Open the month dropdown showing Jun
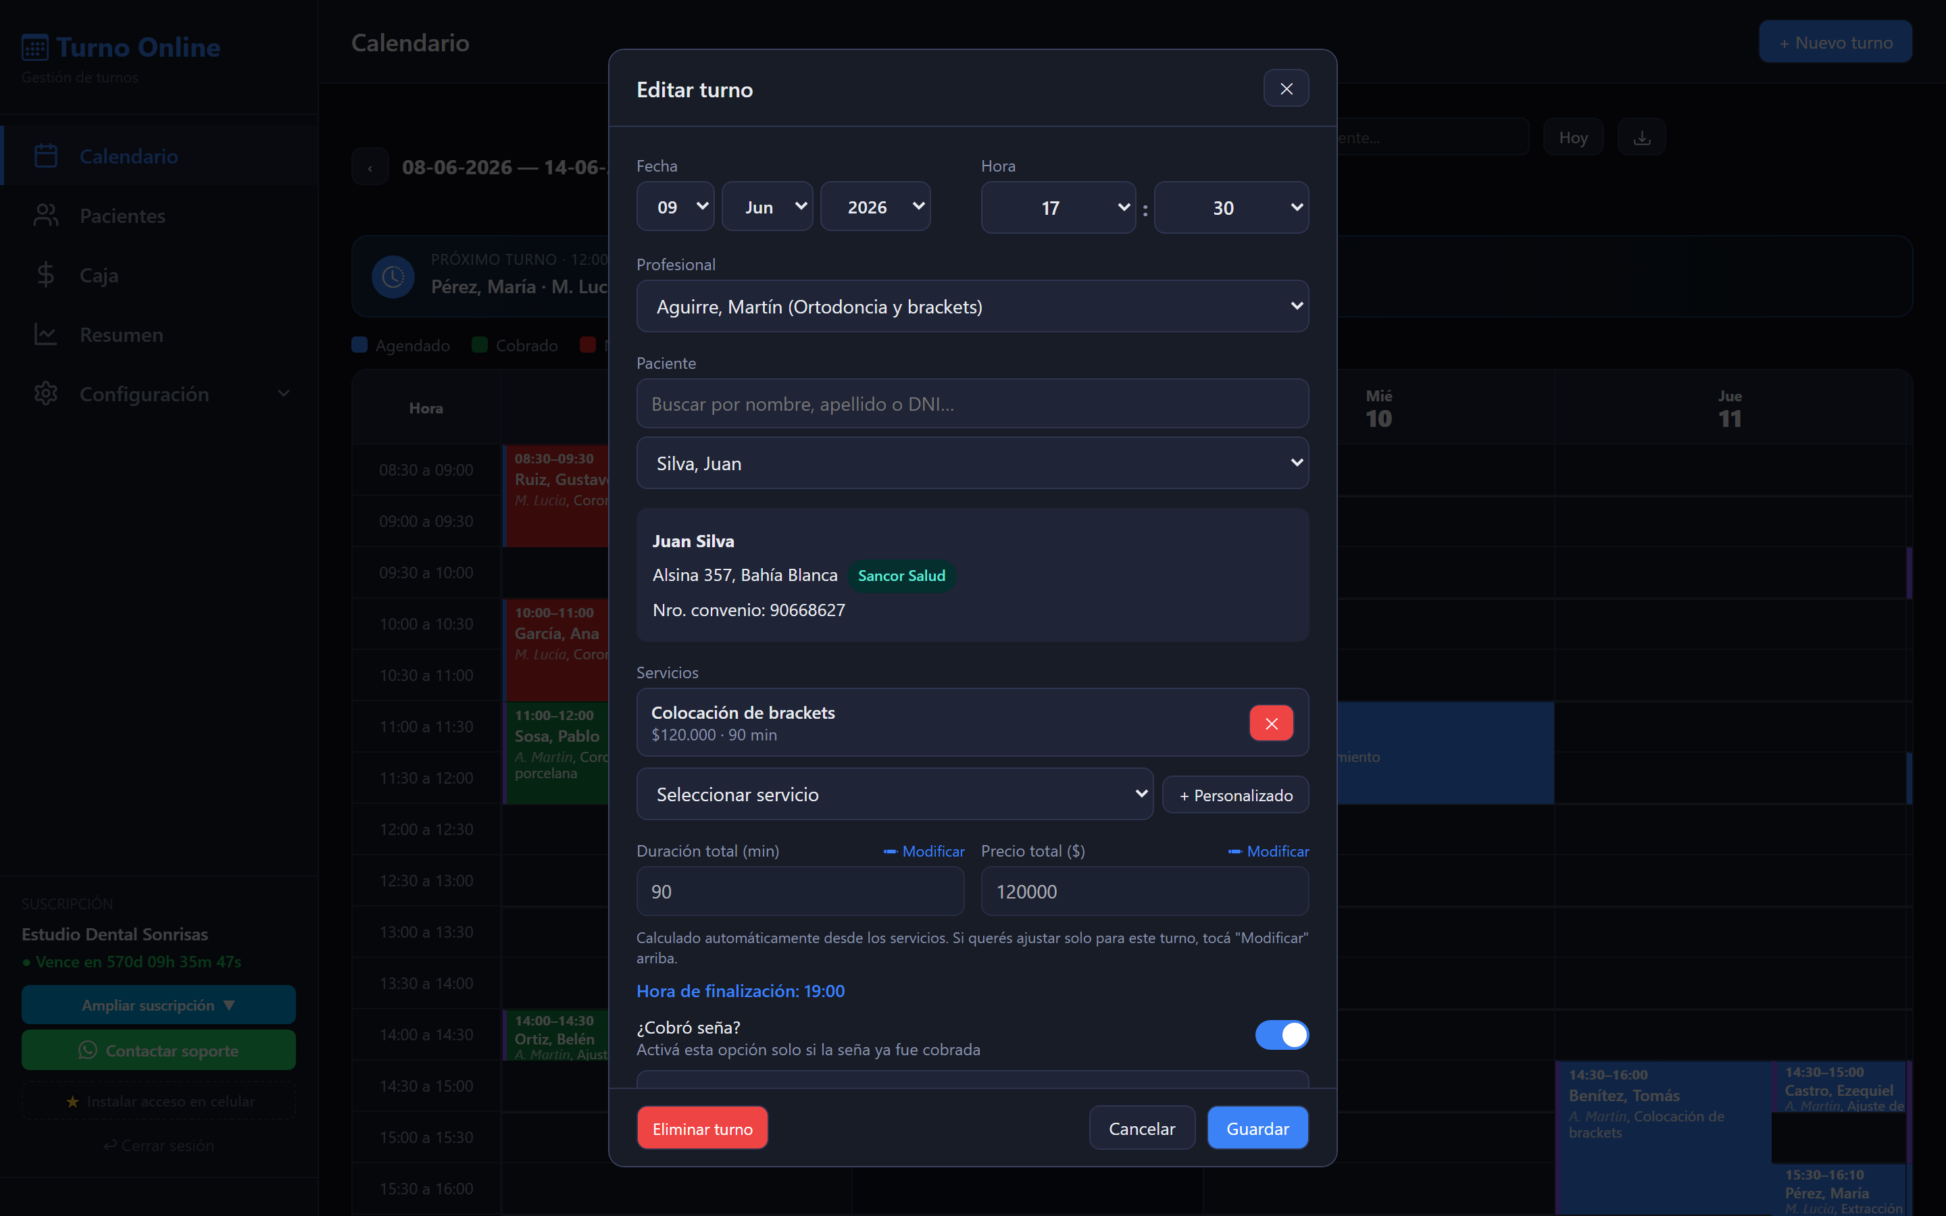This screenshot has width=1946, height=1216. 767,207
